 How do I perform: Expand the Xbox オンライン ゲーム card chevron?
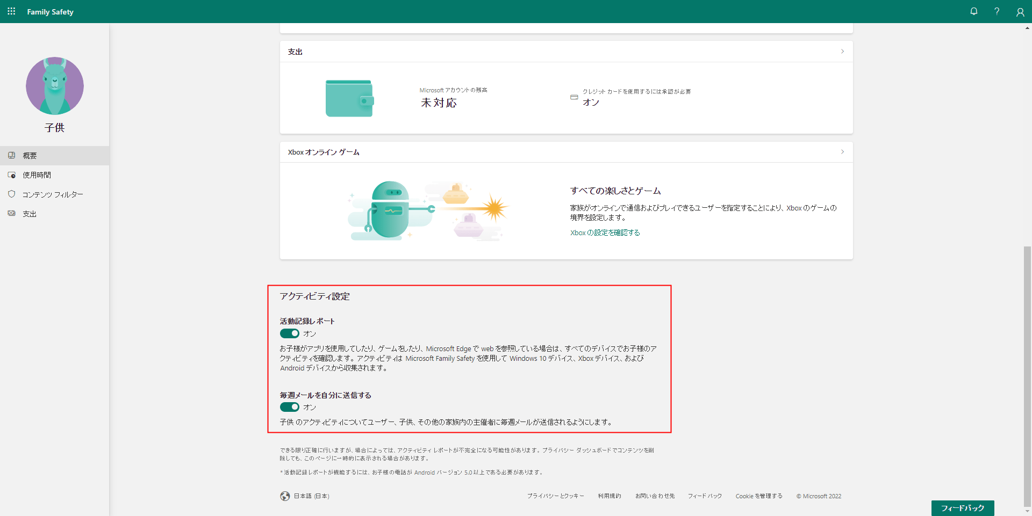(842, 152)
